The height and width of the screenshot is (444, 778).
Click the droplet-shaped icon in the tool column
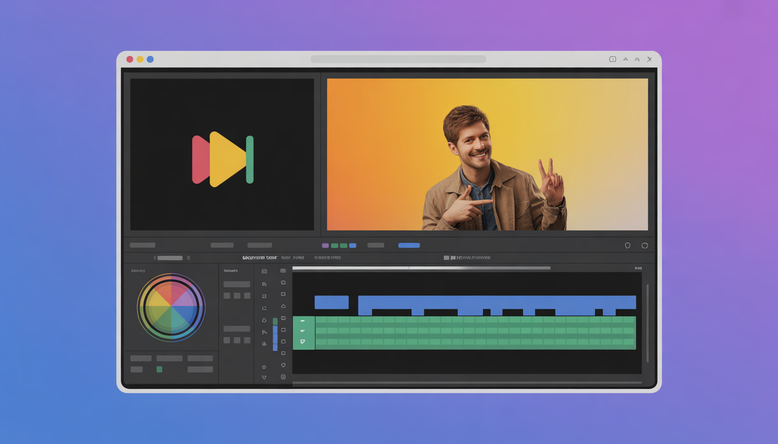point(264,320)
